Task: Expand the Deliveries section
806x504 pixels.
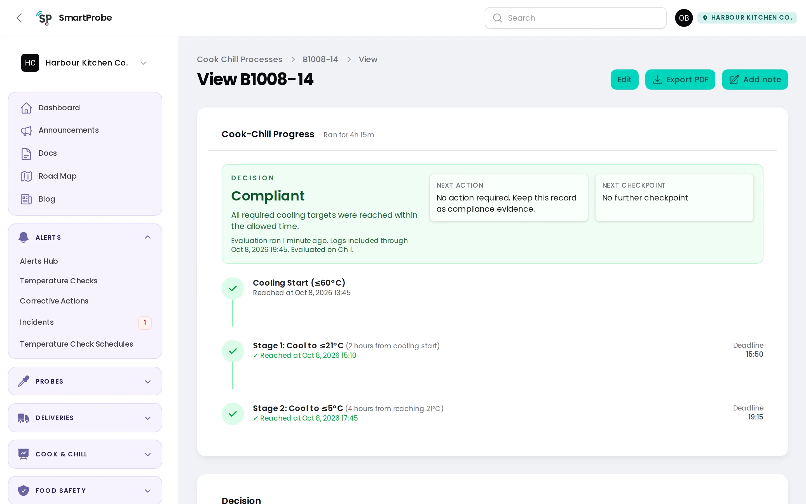Action: tap(85, 418)
